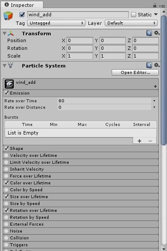
Task: Click the wind_add particle system thumbnail icon
Action: click(x=9, y=84)
